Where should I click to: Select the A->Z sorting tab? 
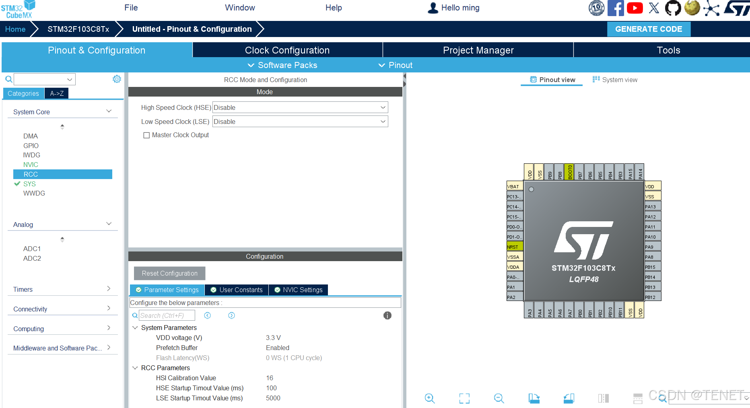[57, 93]
